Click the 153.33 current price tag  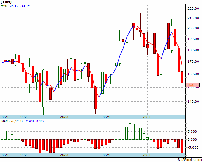point(192,85)
